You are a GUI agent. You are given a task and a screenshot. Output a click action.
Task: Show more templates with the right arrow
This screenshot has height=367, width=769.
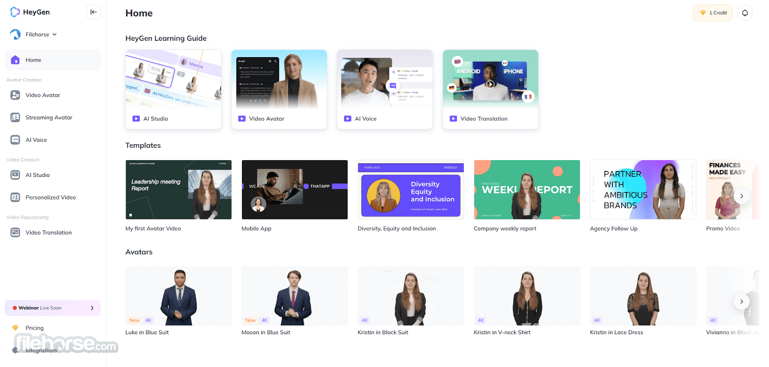(x=741, y=196)
